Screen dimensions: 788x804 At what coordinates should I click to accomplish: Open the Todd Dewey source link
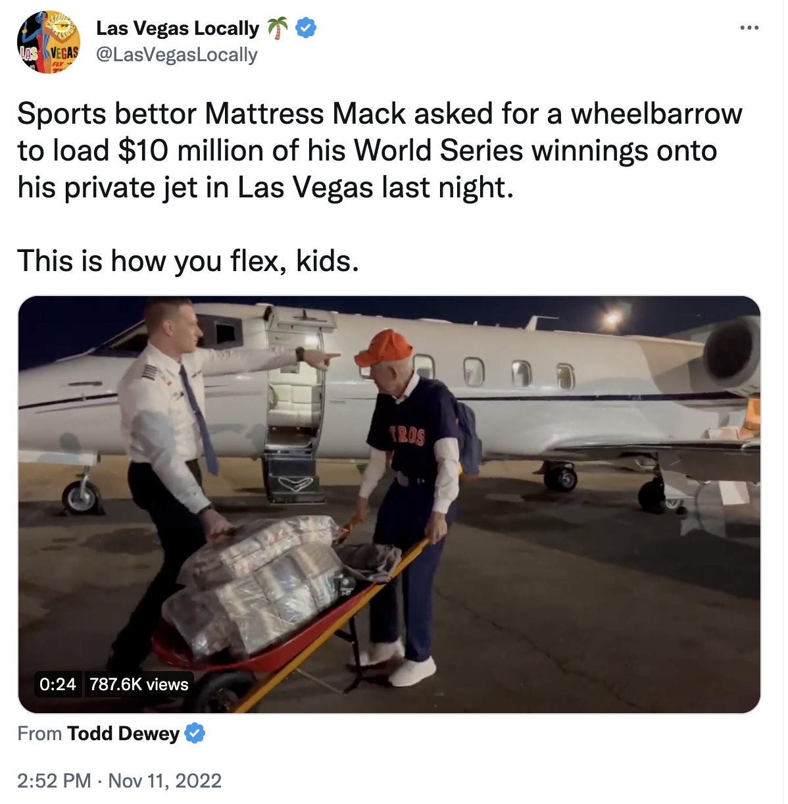pos(123,733)
